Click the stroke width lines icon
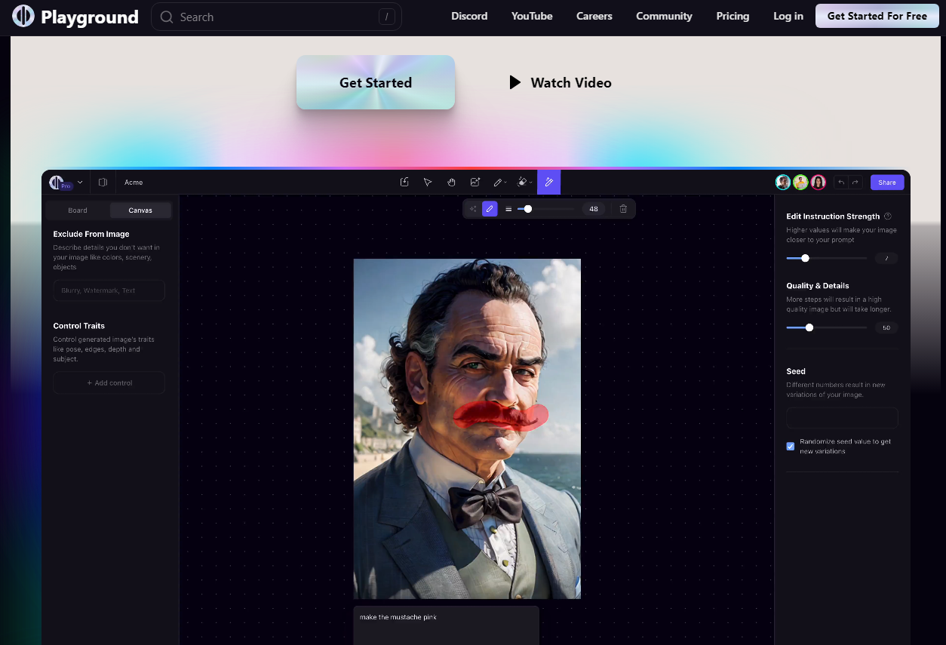The image size is (946, 645). point(508,209)
